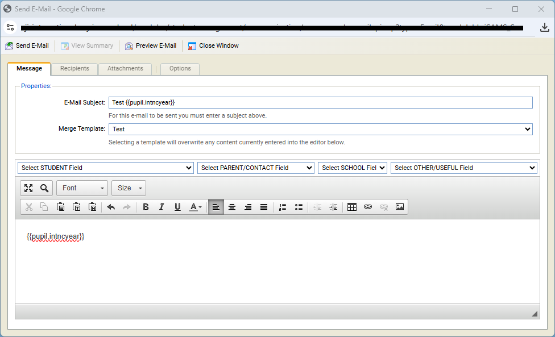Screen dimensions: 555x337
Task: Expand the Merge Template dropdown
Action: [320, 130]
